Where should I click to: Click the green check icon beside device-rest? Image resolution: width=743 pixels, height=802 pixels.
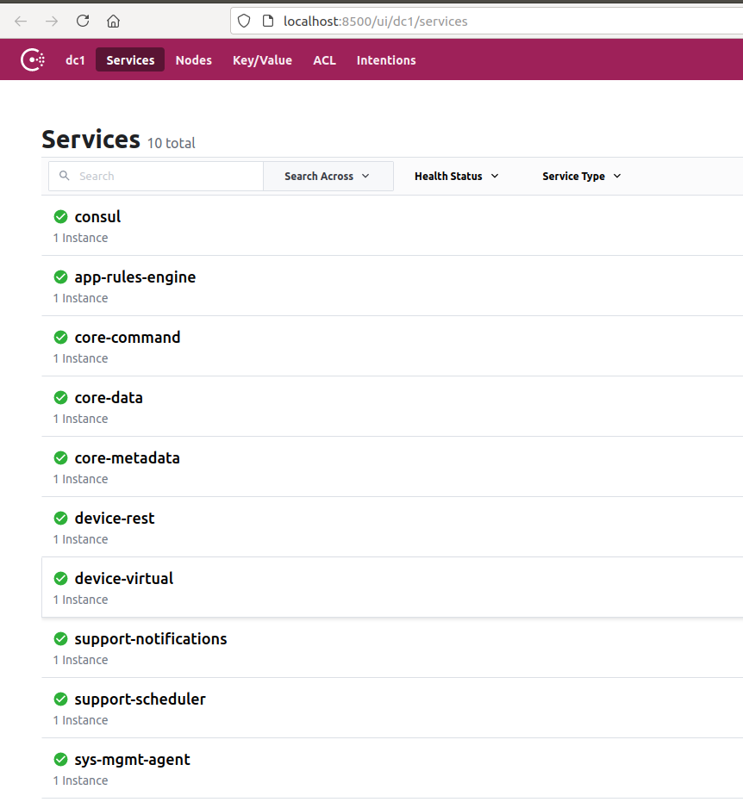pos(60,519)
